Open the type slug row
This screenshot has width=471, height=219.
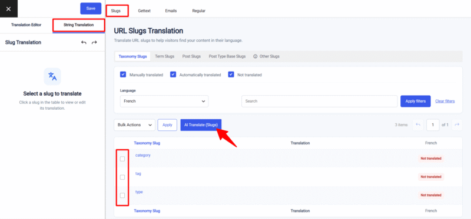point(139,192)
